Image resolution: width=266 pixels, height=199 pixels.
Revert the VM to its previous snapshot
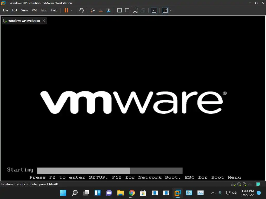pyautogui.click(x=101, y=10)
